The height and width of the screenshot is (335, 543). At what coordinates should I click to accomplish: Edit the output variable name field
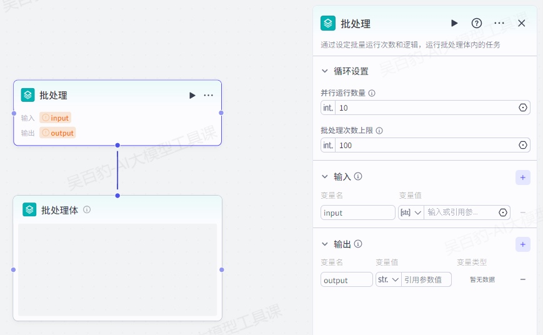coord(347,279)
